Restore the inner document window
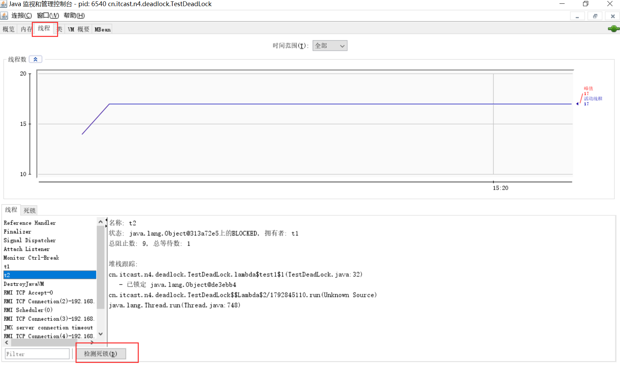This screenshot has height=366, width=620. pyautogui.click(x=595, y=16)
